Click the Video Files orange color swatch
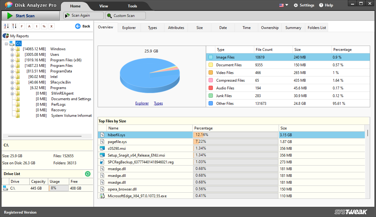 [211, 73]
